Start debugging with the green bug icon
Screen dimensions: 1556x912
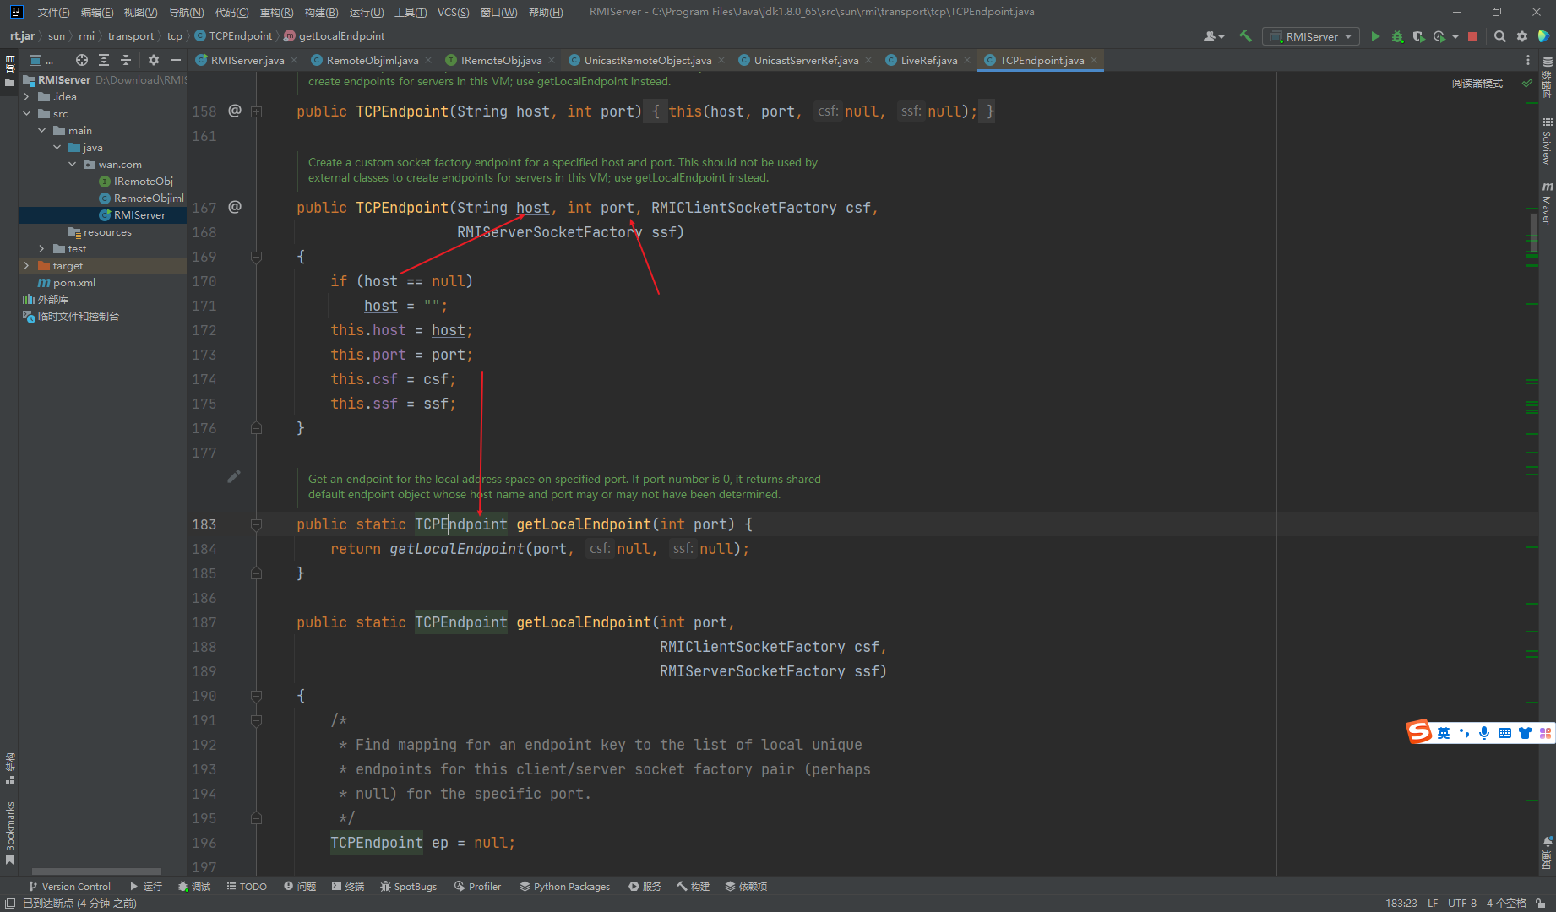(x=1397, y=36)
